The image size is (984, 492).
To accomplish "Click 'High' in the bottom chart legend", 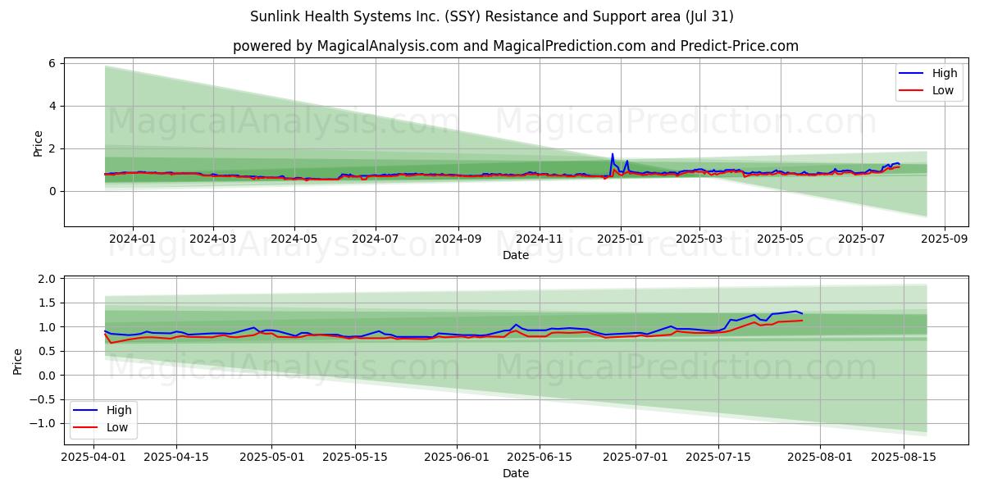I will point(119,410).
